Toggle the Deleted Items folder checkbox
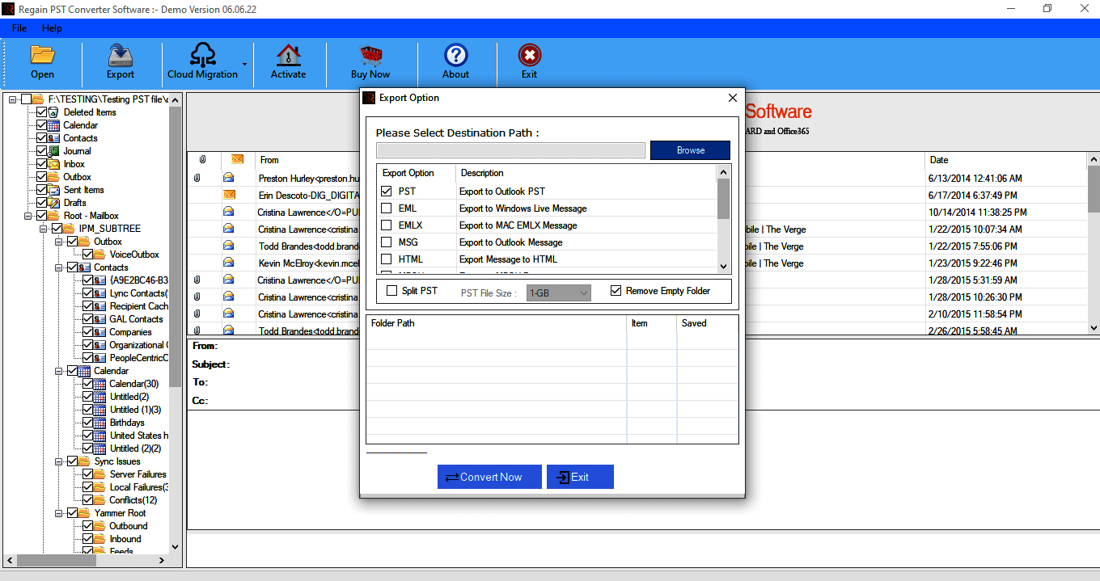The image size is (1100, 581). click(42, 112)
